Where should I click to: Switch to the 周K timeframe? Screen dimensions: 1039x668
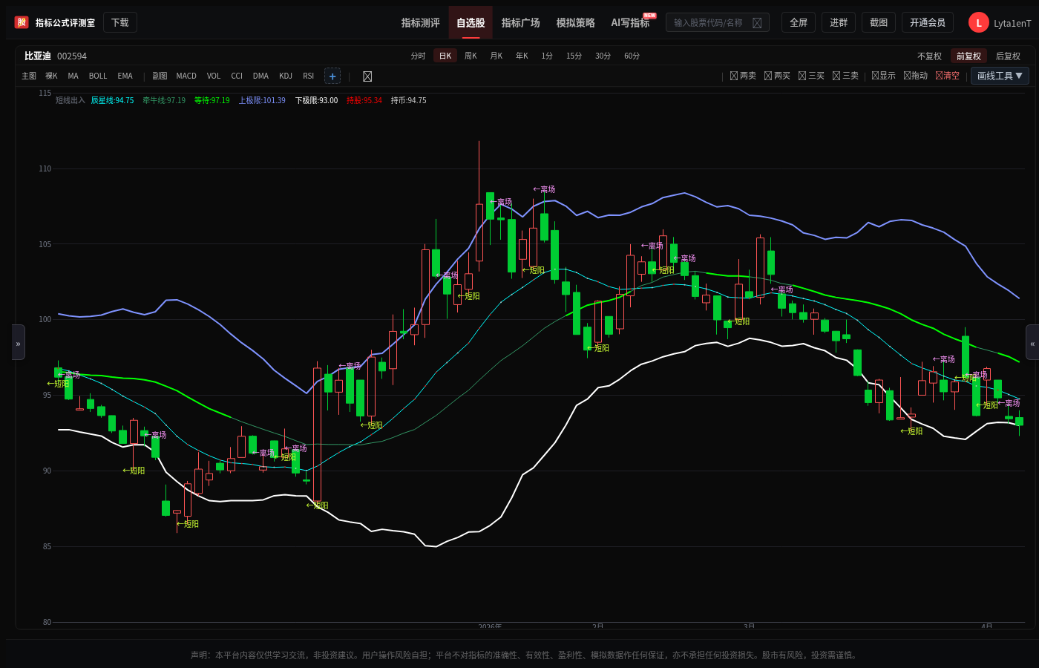[x=471, y=56]
